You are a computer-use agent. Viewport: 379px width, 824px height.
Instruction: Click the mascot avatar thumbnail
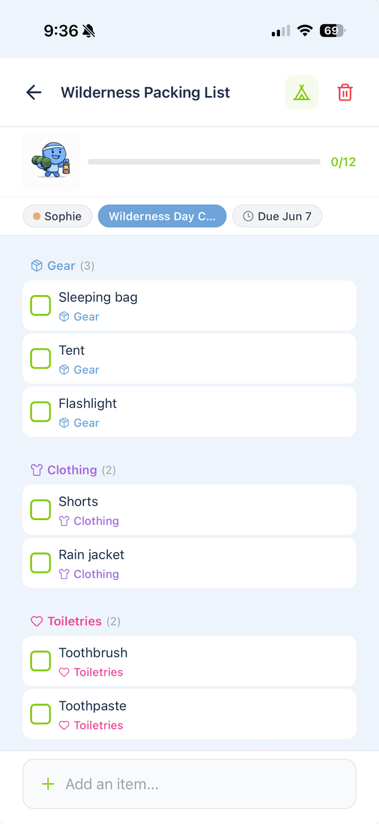click(52, 161)
